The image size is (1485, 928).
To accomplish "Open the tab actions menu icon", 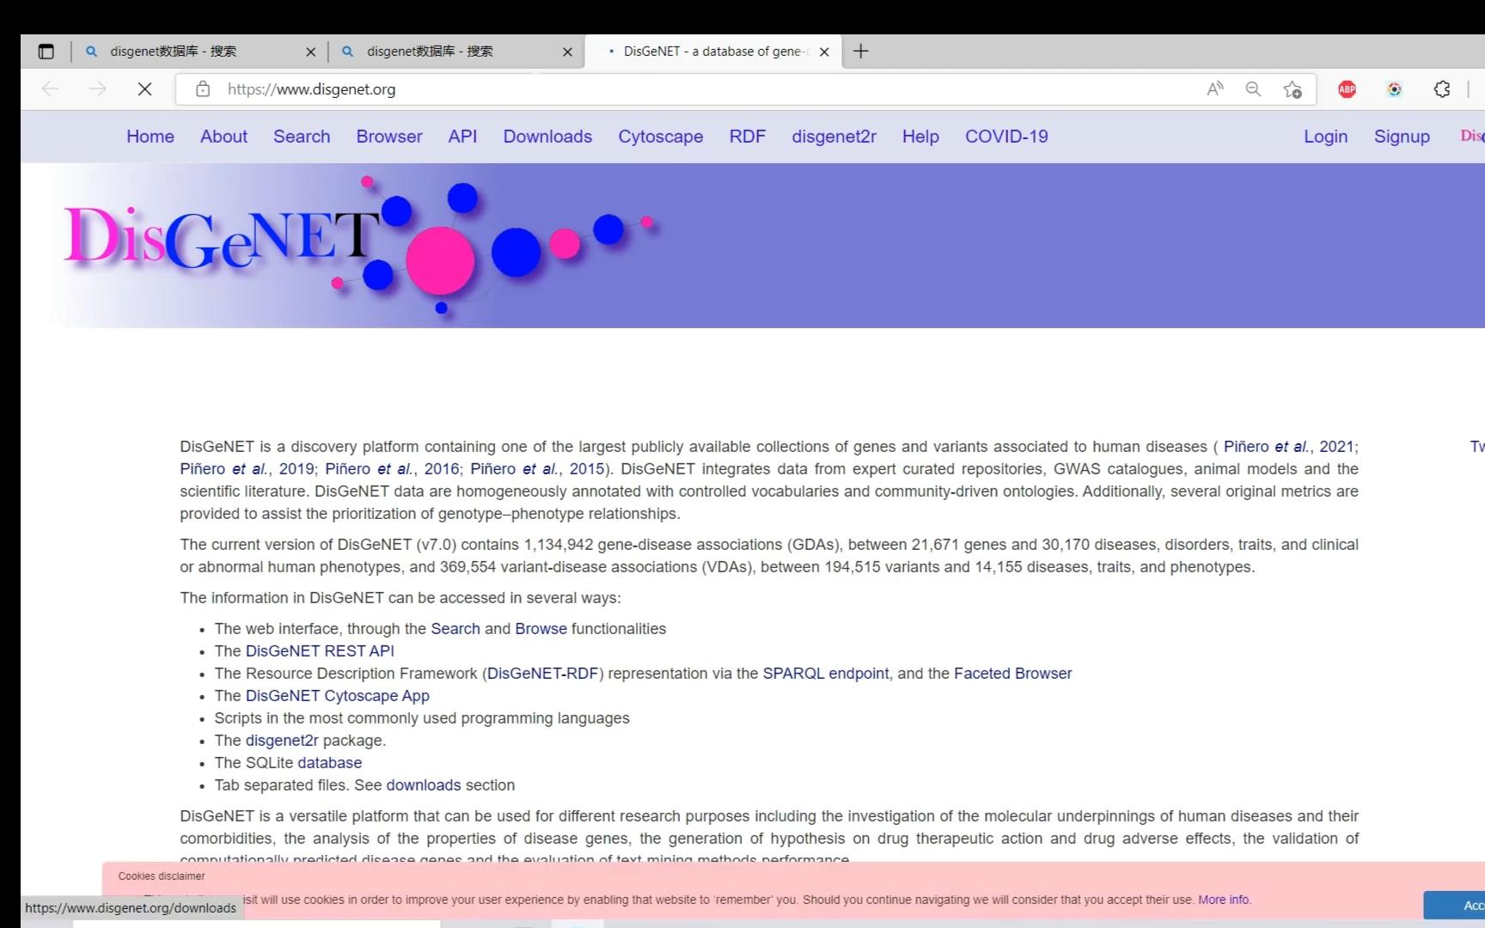I will pos(46,52).
